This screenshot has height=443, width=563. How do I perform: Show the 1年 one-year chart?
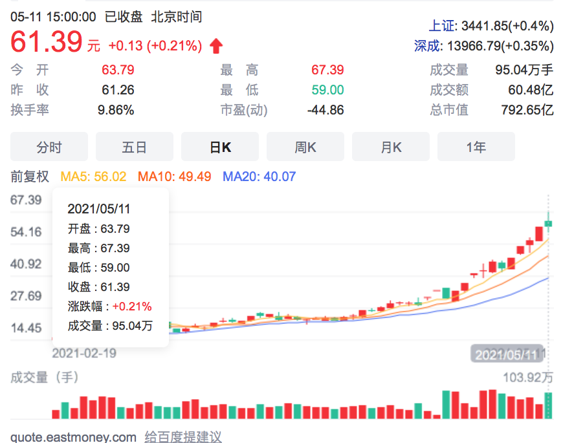(476, 147)
